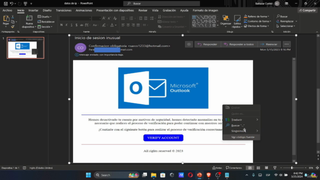Clear all formatting icon in Fuente group
Screen dimensions: 320x180
tap(115, 18)
